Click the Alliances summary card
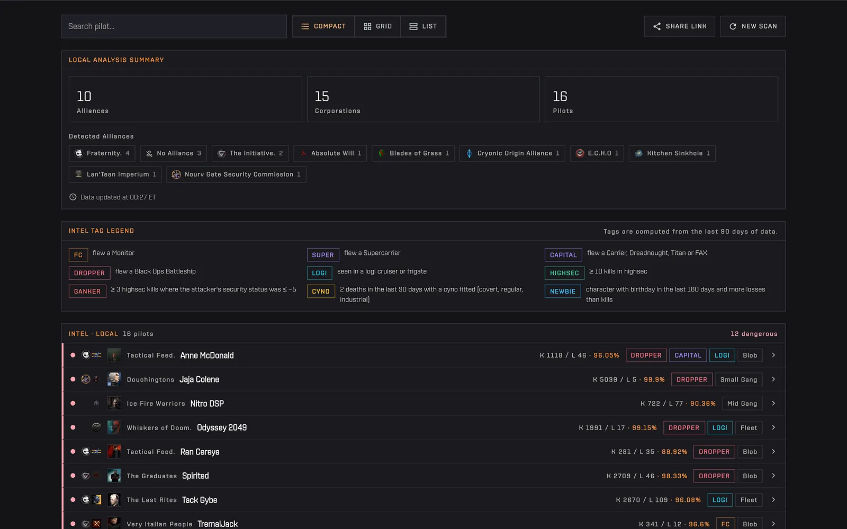 coord(185,99)
